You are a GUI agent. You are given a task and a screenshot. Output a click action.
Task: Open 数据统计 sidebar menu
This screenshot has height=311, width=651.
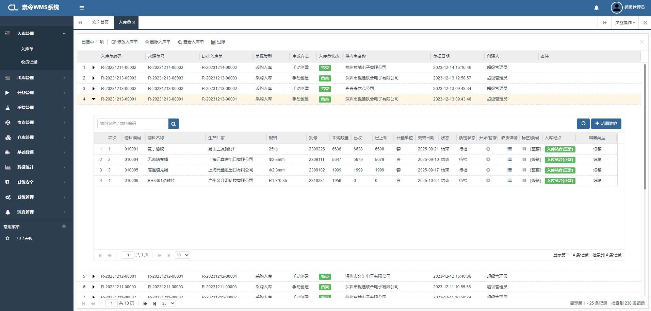pyautogui.click(x=37, y=167)
